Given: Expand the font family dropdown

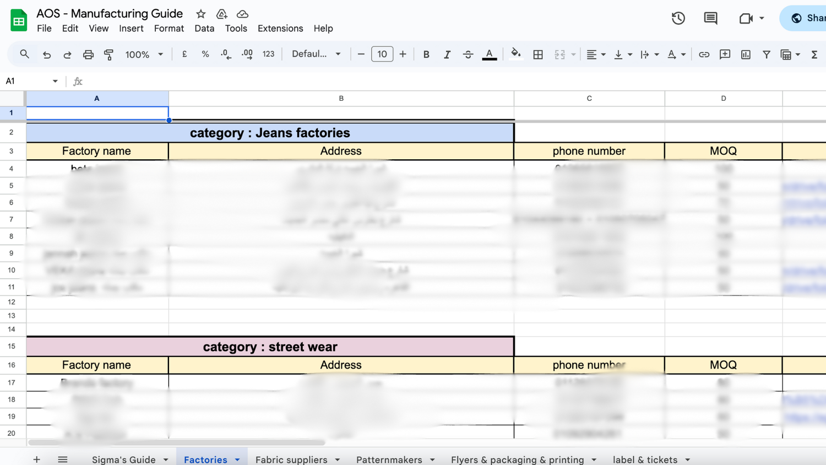Looking at the screenshot, I should [316, 54].
